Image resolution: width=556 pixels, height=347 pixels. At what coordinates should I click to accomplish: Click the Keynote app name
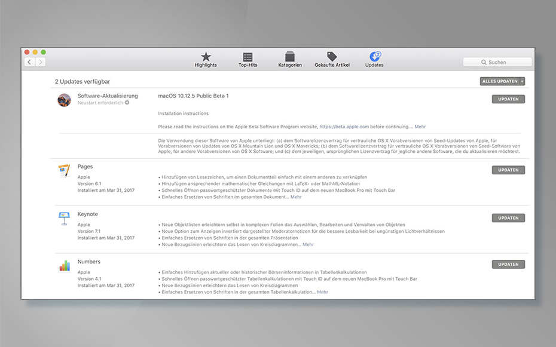click(x=87, y=214)
